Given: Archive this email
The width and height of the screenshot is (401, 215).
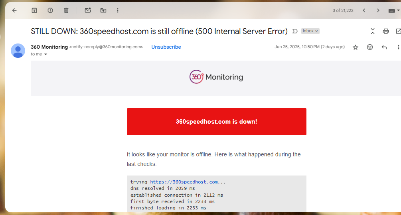Looking at the screenshot, I should pos(34,10).
